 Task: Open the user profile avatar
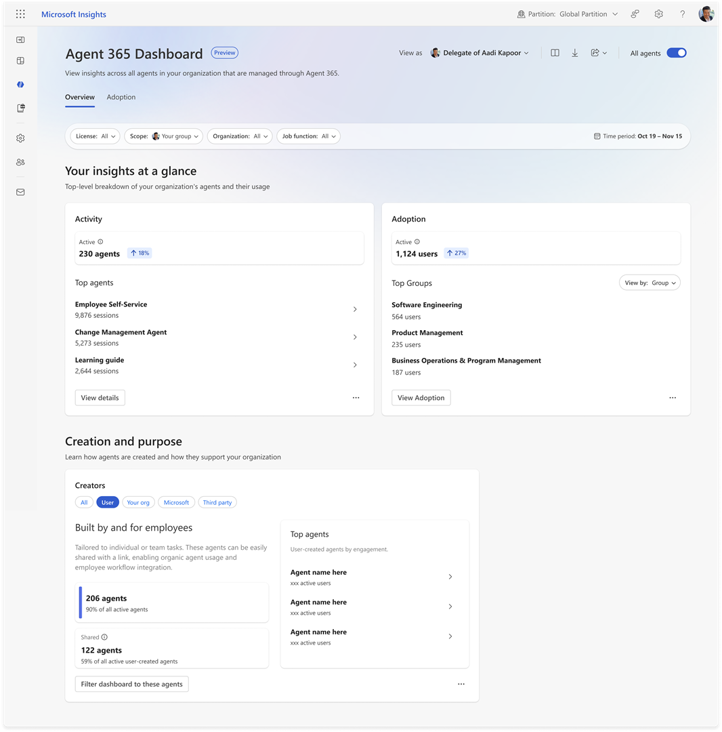[706, 14]
